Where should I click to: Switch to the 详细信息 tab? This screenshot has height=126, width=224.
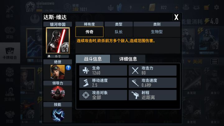click(128, 59)
